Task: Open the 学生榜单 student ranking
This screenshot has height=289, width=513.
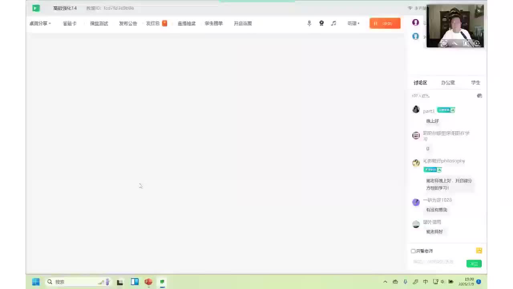Action: click(x=214, y=24)
